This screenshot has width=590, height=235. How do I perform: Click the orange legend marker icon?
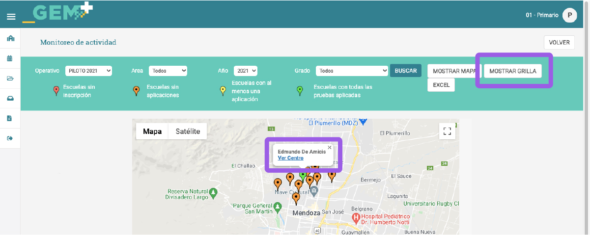click(136, 90)
